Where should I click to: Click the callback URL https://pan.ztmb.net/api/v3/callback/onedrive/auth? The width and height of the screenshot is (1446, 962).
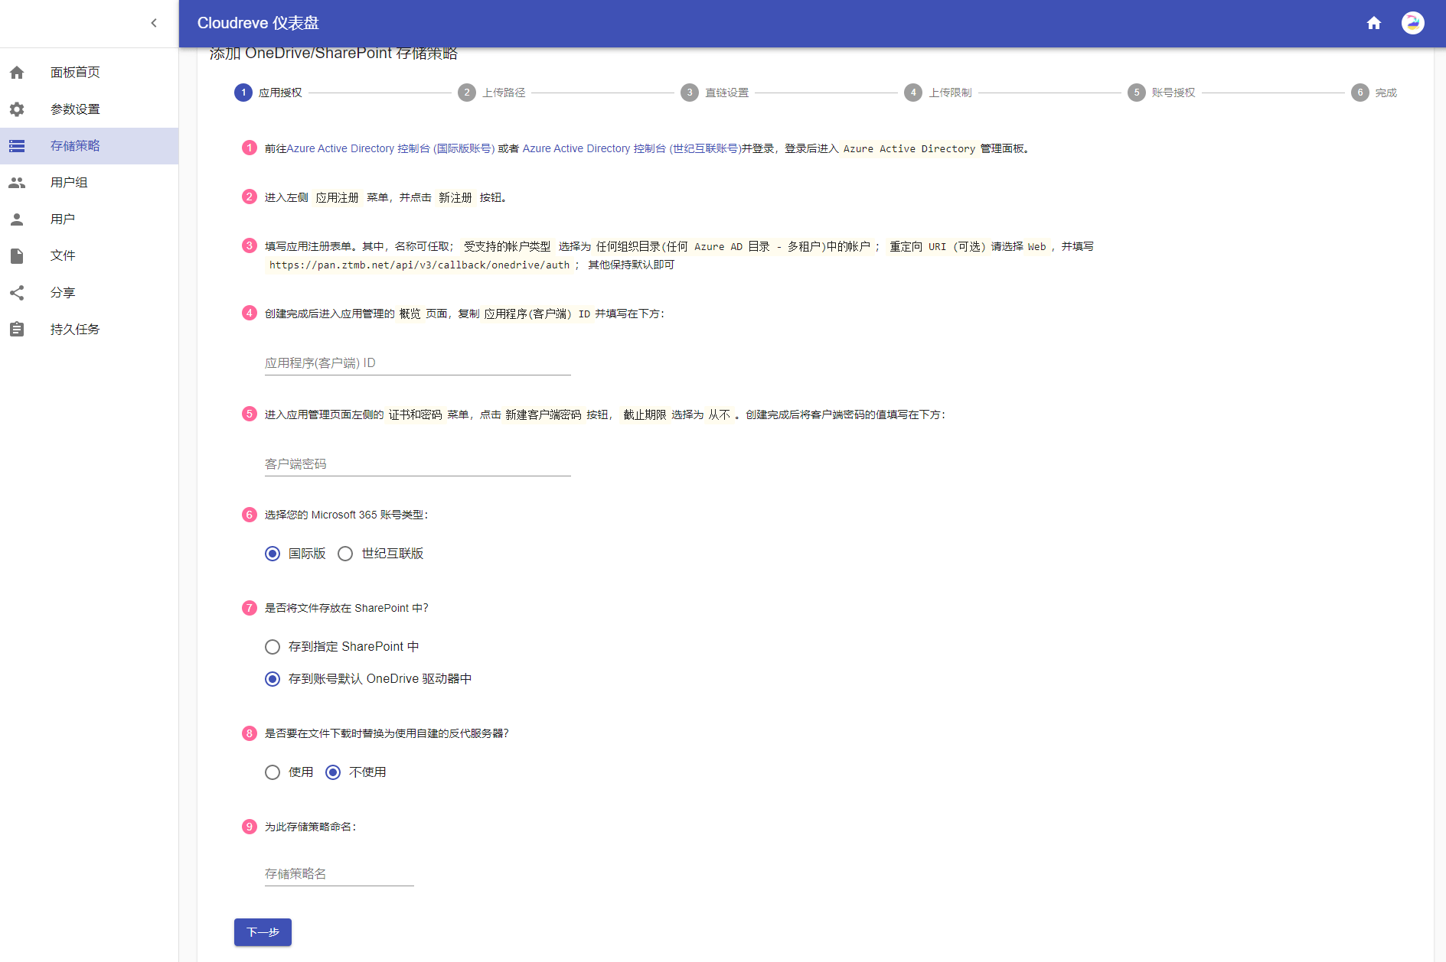419,265
